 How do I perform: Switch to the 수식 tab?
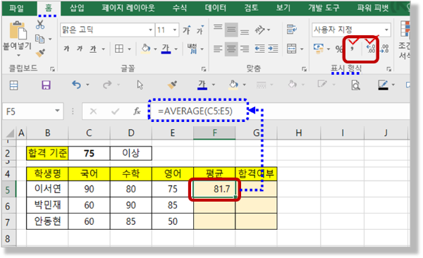click(x=179, y=8)
